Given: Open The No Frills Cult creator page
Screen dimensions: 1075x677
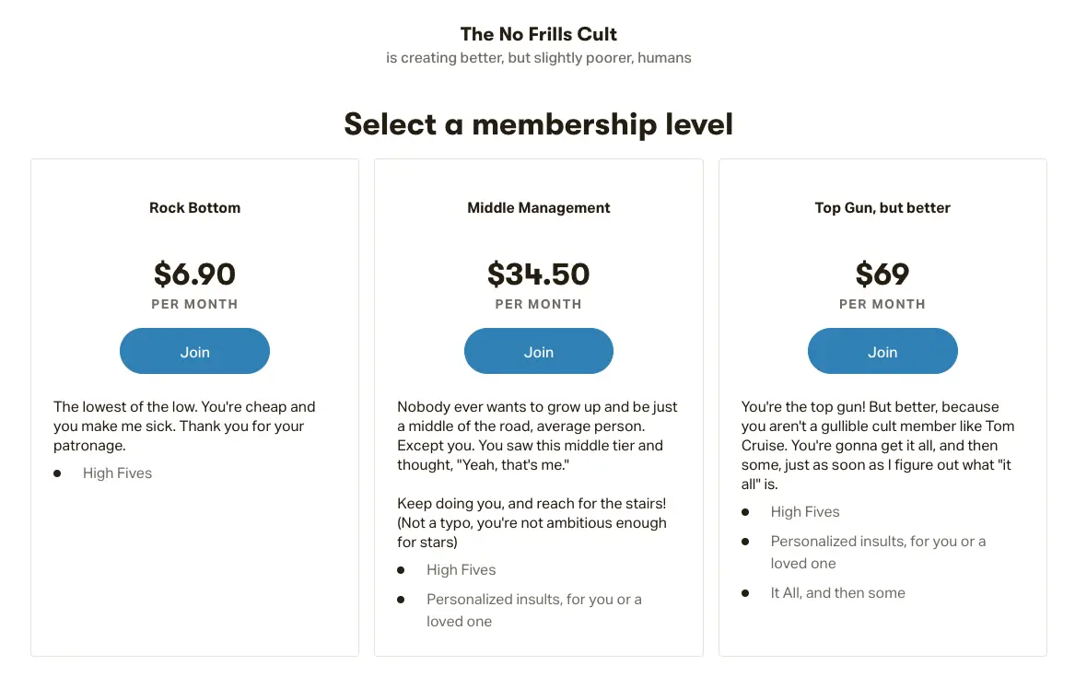Looking at the screenshot, I should coord(538,33).
